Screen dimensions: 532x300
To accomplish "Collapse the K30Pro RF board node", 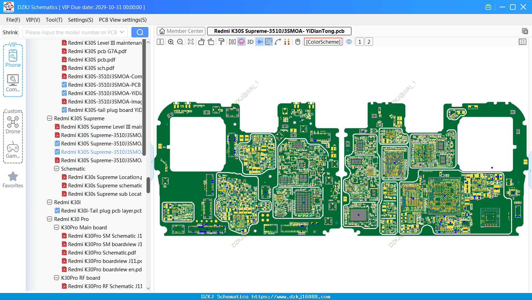I will [x=57, y=278].
